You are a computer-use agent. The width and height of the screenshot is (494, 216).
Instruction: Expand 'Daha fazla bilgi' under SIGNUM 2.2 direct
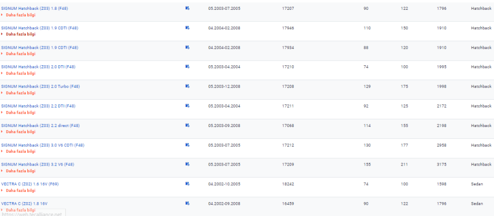(21, 132)
